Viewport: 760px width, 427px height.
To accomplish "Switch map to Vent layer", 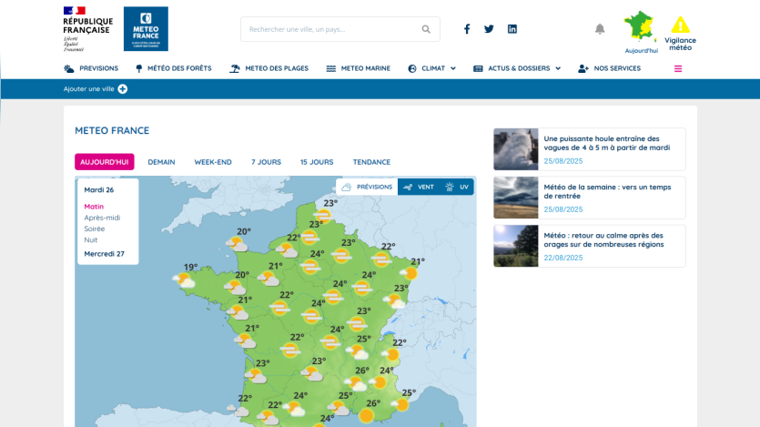I will click(419, 187).
